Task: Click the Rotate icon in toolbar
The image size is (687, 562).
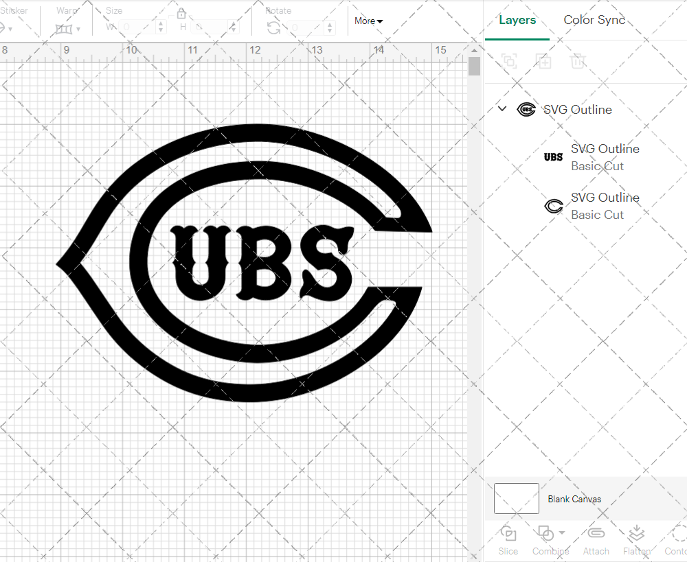Action: click(273, 27)
